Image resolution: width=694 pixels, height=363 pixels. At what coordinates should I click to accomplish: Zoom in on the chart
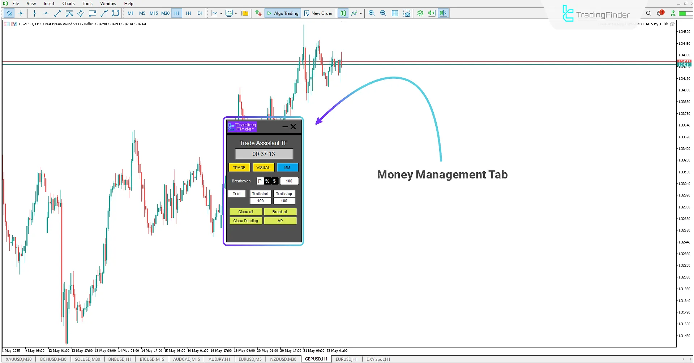(372, 13)
